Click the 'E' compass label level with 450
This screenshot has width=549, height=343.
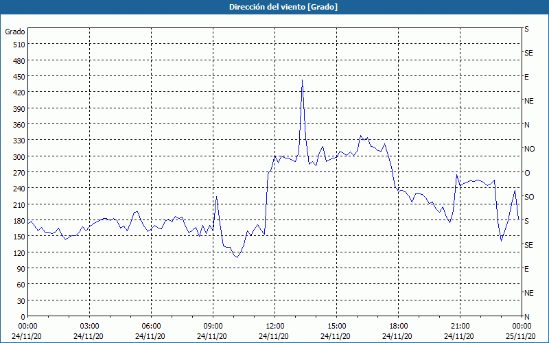(x=526, y=77)
